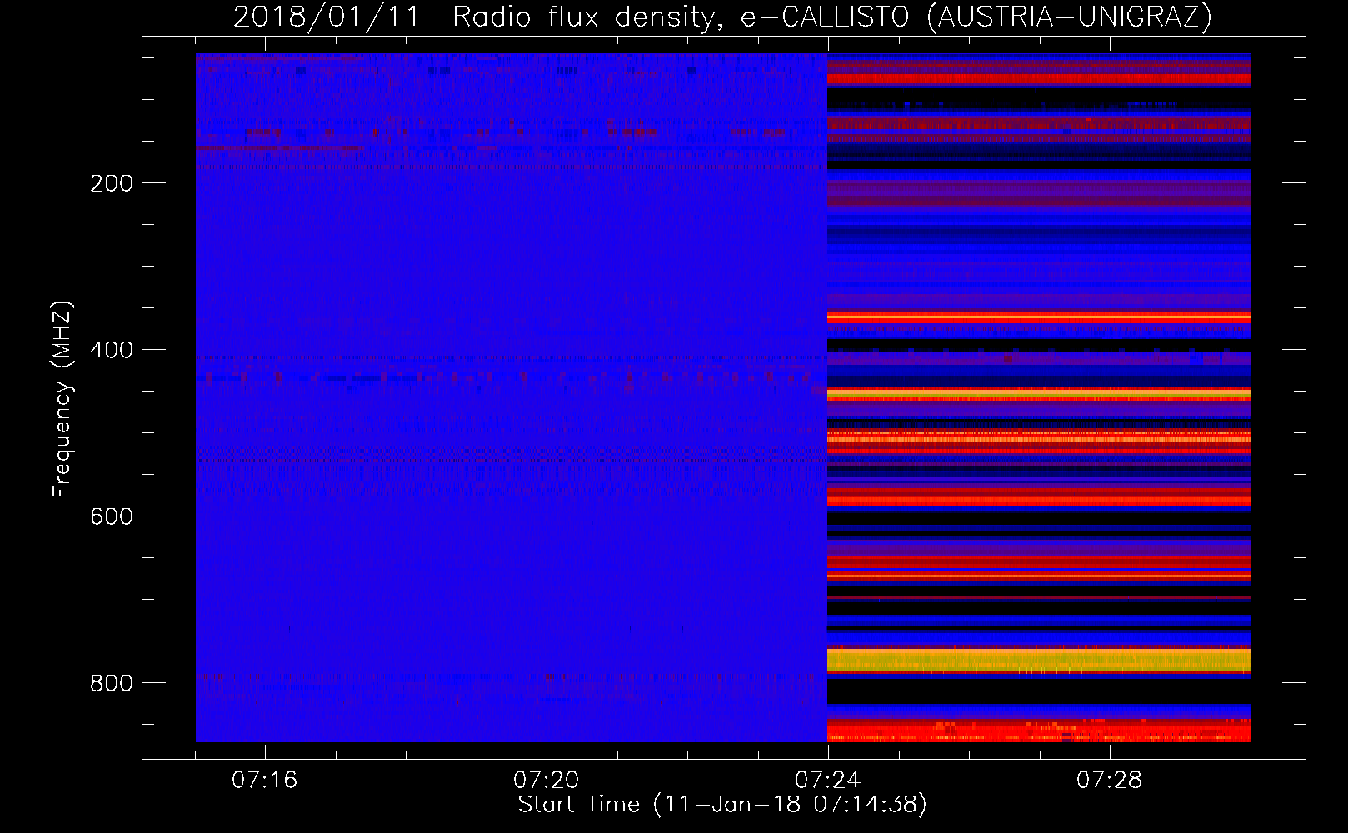The image size is (1348, 833).
Task: Click the wide yellow emission band near 800 MHz
Action: point(1039,661)
